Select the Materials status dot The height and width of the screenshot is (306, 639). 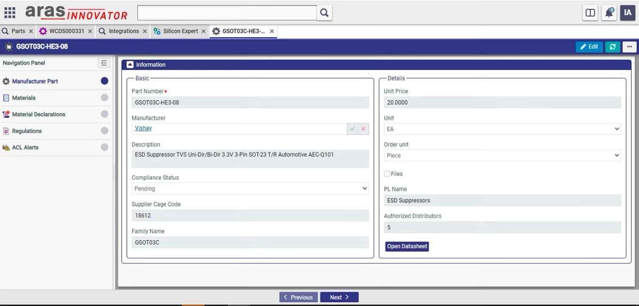coord(104,97)
